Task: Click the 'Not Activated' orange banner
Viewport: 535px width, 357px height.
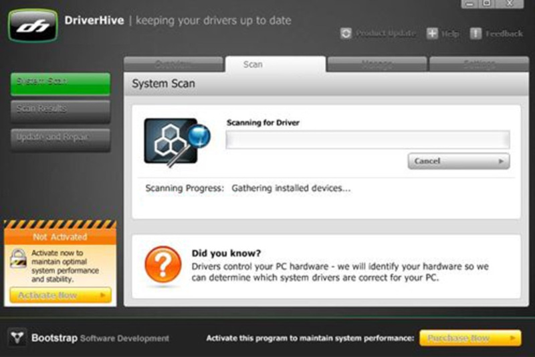Action: click(x=60, y=236)
